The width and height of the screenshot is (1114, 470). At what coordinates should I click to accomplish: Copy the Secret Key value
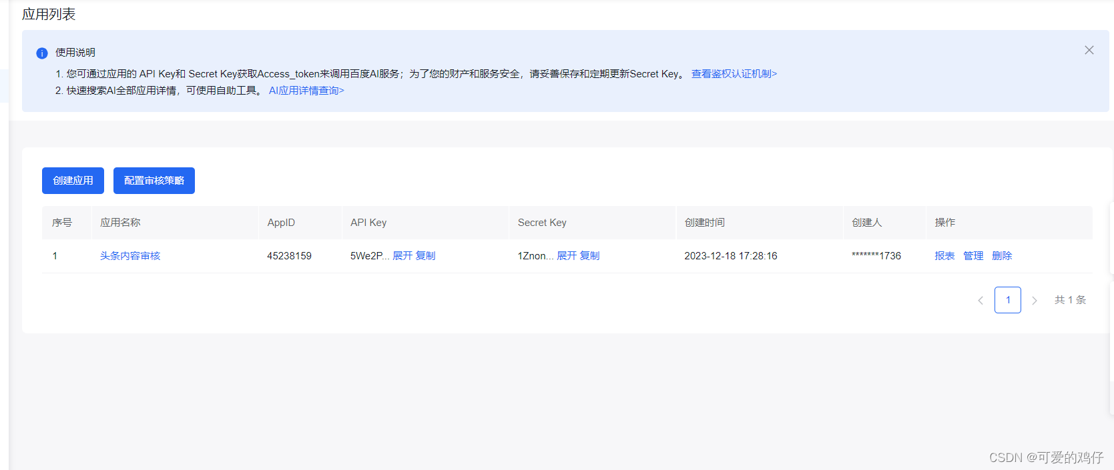(x=589, y=256)
